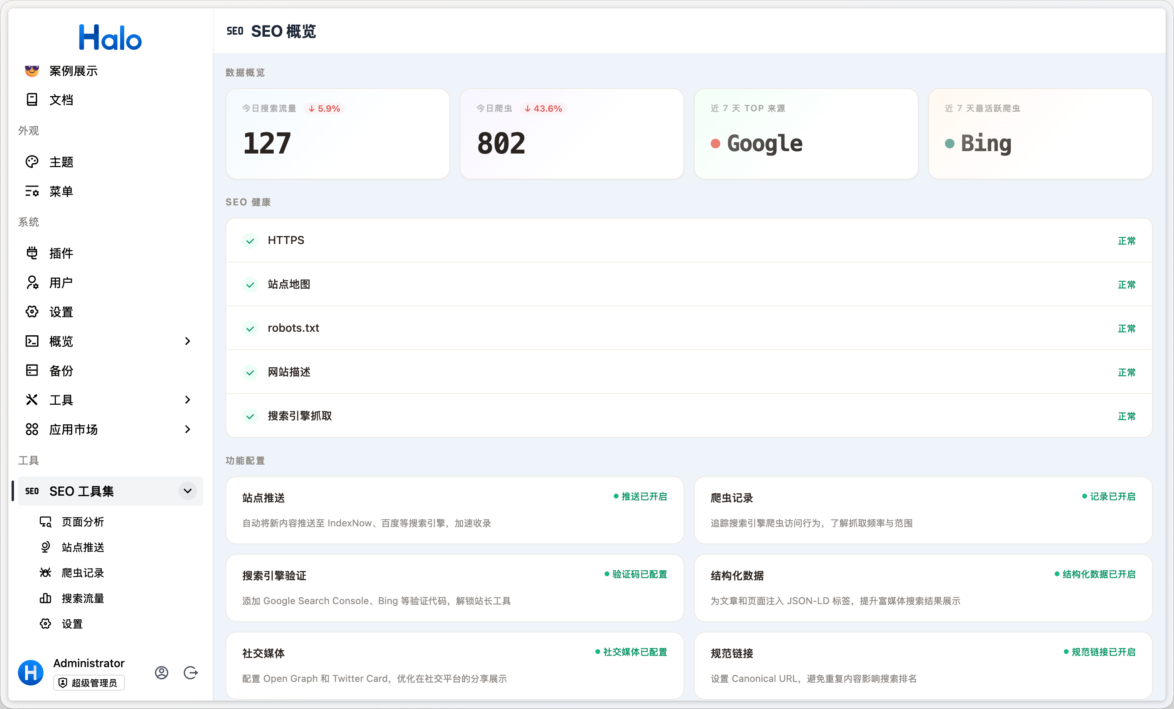Screen dimensions: 1174x709
Task: Click the spider icon for 爬虫记录
Action: (x=45, y=572)
